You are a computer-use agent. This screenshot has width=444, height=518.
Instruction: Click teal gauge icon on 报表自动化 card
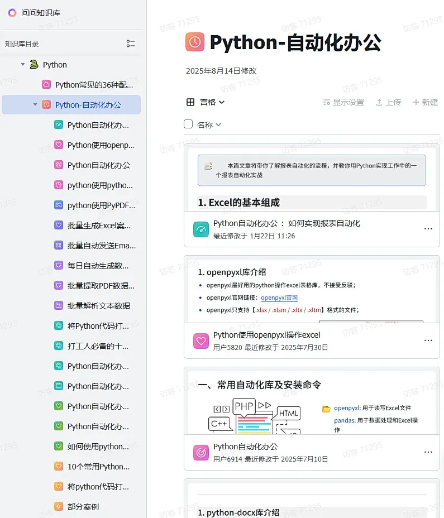point(201,229)
